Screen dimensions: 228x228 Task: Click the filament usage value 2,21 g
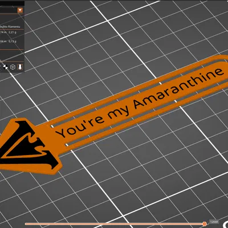point(13,32)
